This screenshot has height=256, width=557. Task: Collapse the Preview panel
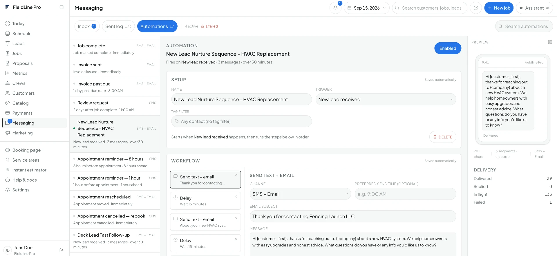550,42
